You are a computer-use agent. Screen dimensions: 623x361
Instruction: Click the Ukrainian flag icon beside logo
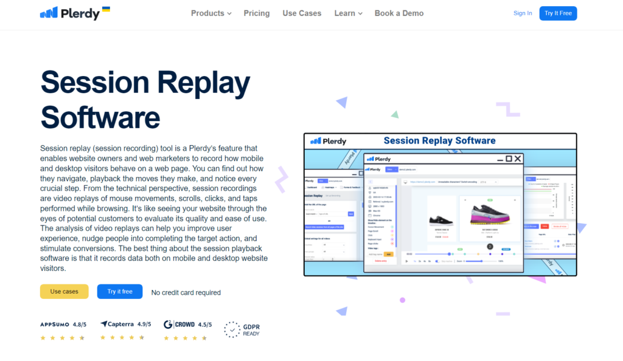tap(106, 9)
